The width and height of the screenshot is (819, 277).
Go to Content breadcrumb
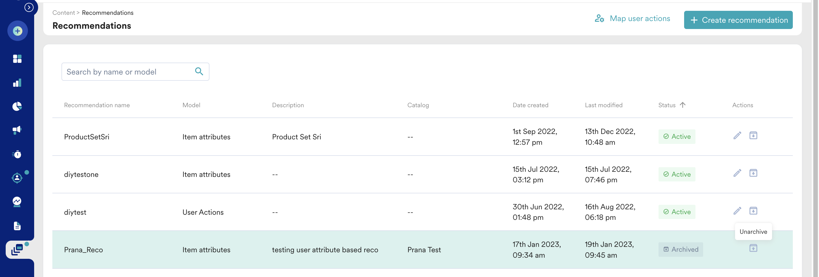point(63,13)
